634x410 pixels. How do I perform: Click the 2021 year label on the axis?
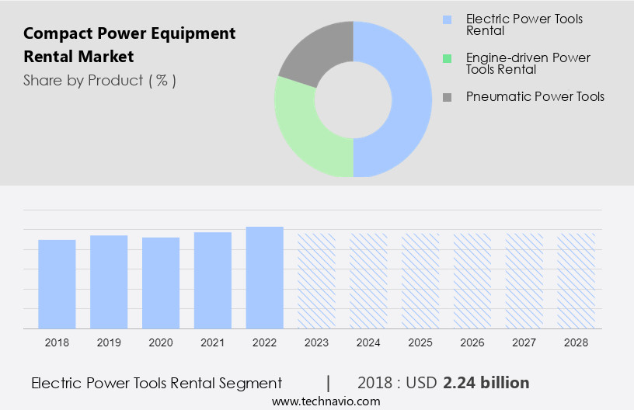click(213, 342)
